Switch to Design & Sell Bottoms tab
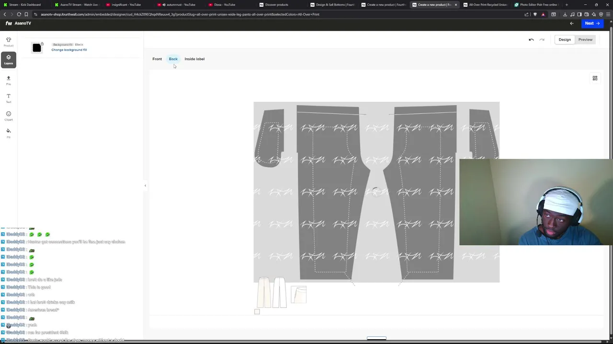 click(x=332, y=5)
